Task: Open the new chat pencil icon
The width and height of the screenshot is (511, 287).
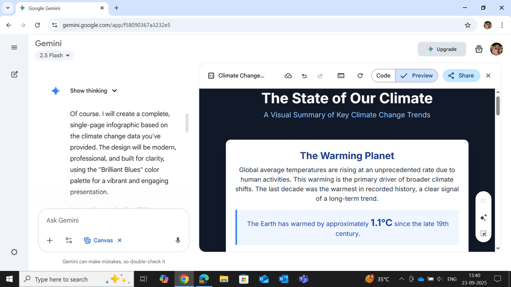Action: pyautogui.click(x=14, y=75)
